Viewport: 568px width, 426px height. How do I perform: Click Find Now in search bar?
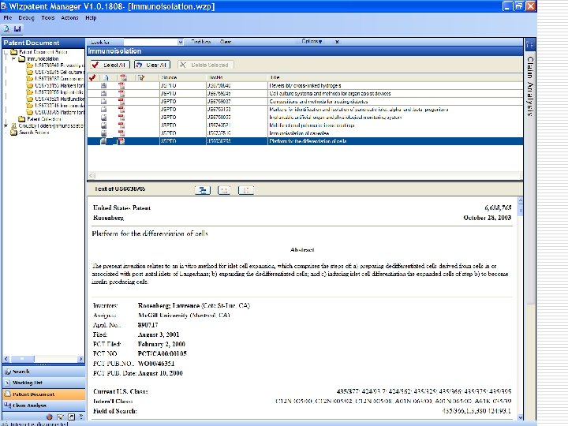pos(201,42)
